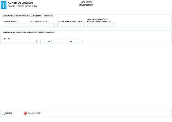Click the Sinatura da persoa solicitante header
172x122 pixels.
[28, 33]
